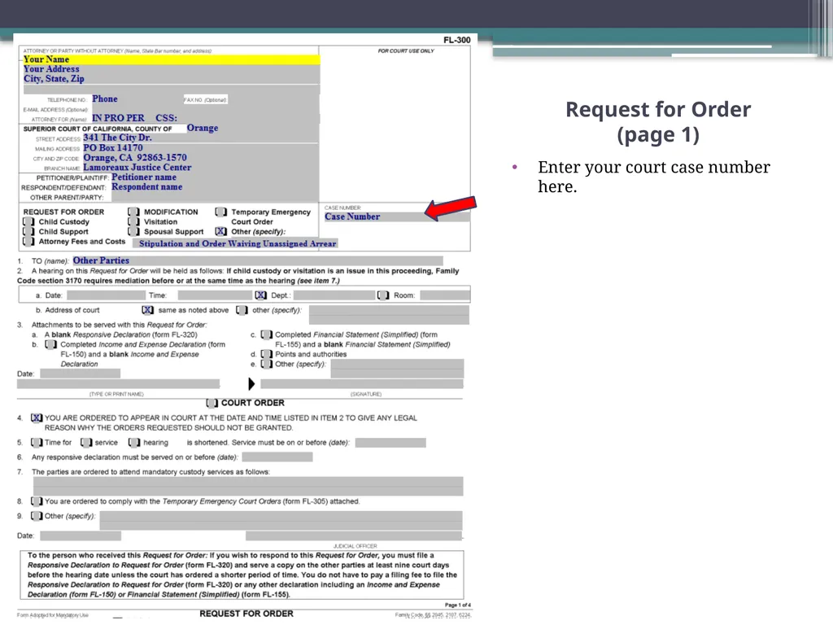Tick the Spousal Support checkbox
Viewport: 833px width, 625px height.
pos(134,232)
